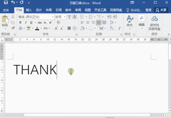Screen dimensions: 171x118
Task: Open the 文件 menu
Action: coord(6,10)
